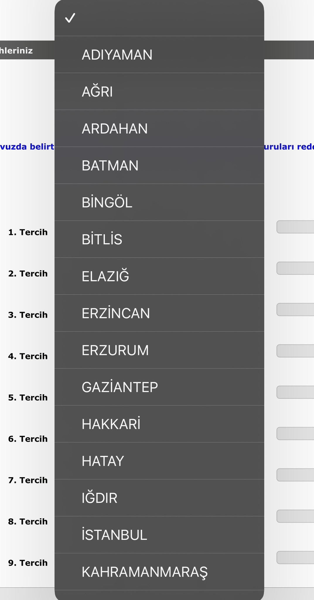
Task: Select HATAY from the list
Action: click(x=159, y=461)
